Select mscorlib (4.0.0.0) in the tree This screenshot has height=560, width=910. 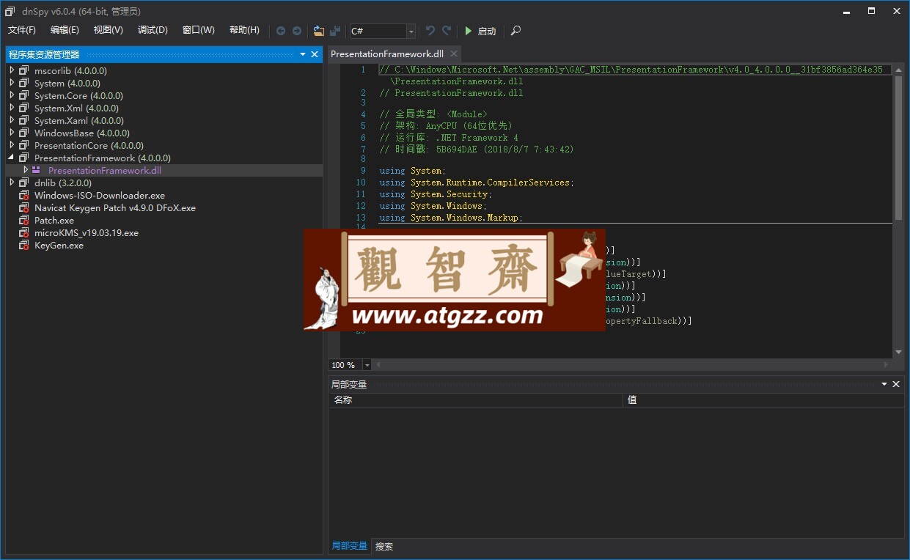(x=70, y=71)
